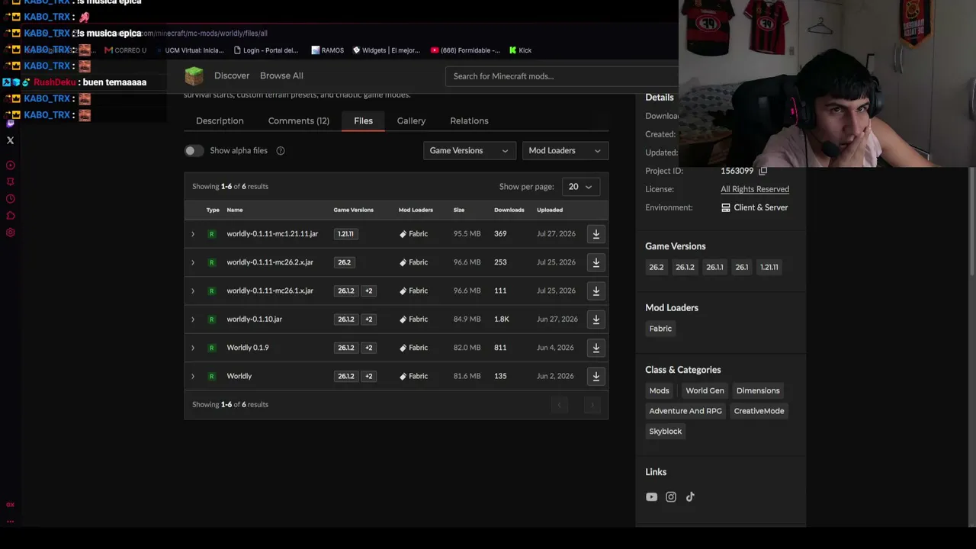Open the Game Versions filter dropdown
The height and width of the screenshot is (549, 976).
(469, 151)
